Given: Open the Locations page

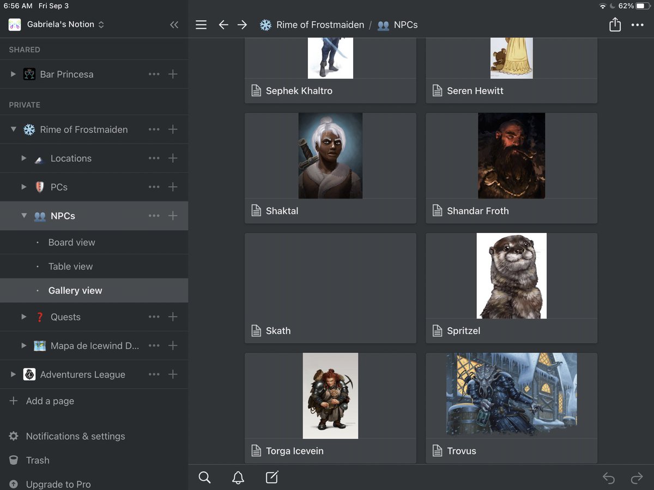Looking at the screenshot, I should (71, 158).
